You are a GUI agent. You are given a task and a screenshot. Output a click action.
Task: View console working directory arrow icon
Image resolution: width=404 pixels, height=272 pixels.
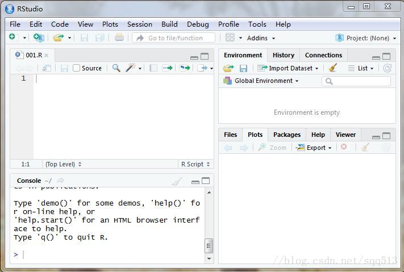[61, 181]
